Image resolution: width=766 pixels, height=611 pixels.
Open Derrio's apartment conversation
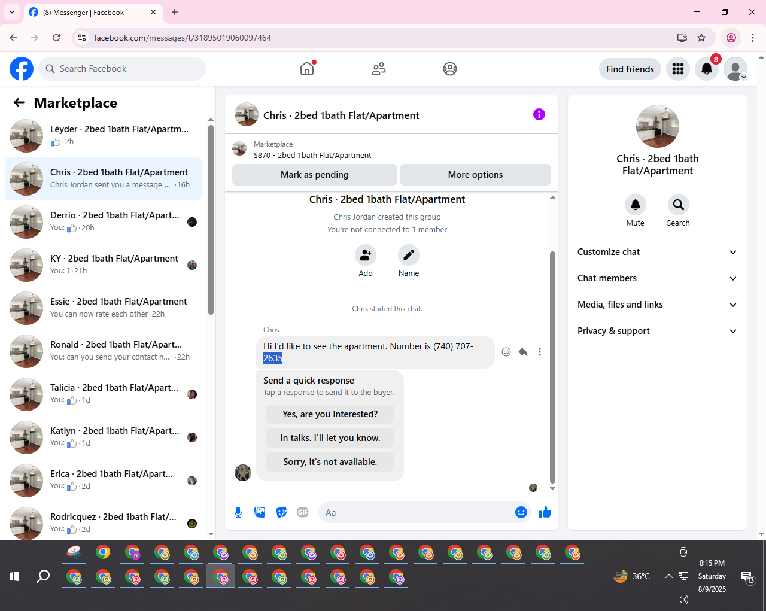(x=103, y=222)
